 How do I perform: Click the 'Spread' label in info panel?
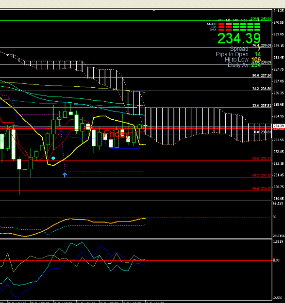pyautogui.click(x=239, y=49)
